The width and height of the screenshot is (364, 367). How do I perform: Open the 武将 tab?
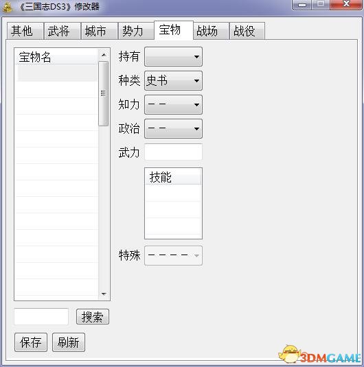pos(62,31)
